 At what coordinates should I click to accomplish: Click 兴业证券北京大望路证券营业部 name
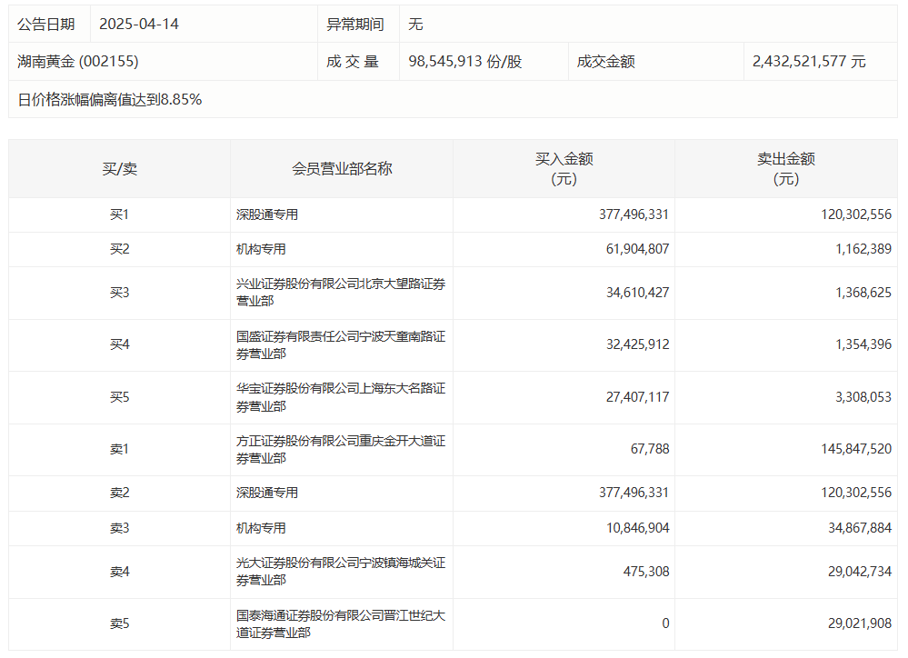[341, 293]
